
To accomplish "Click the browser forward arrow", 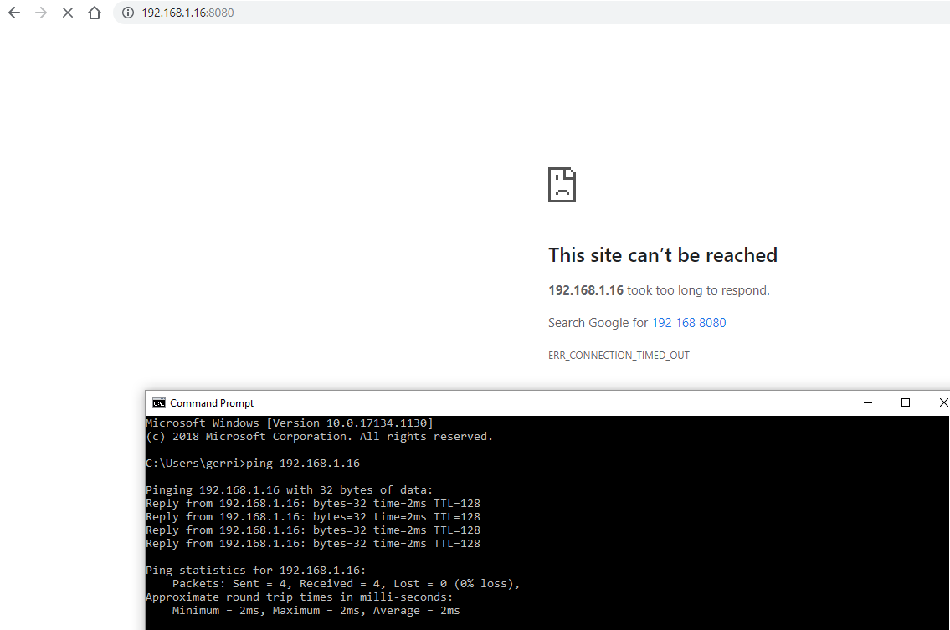I will [x=40, y=13].
